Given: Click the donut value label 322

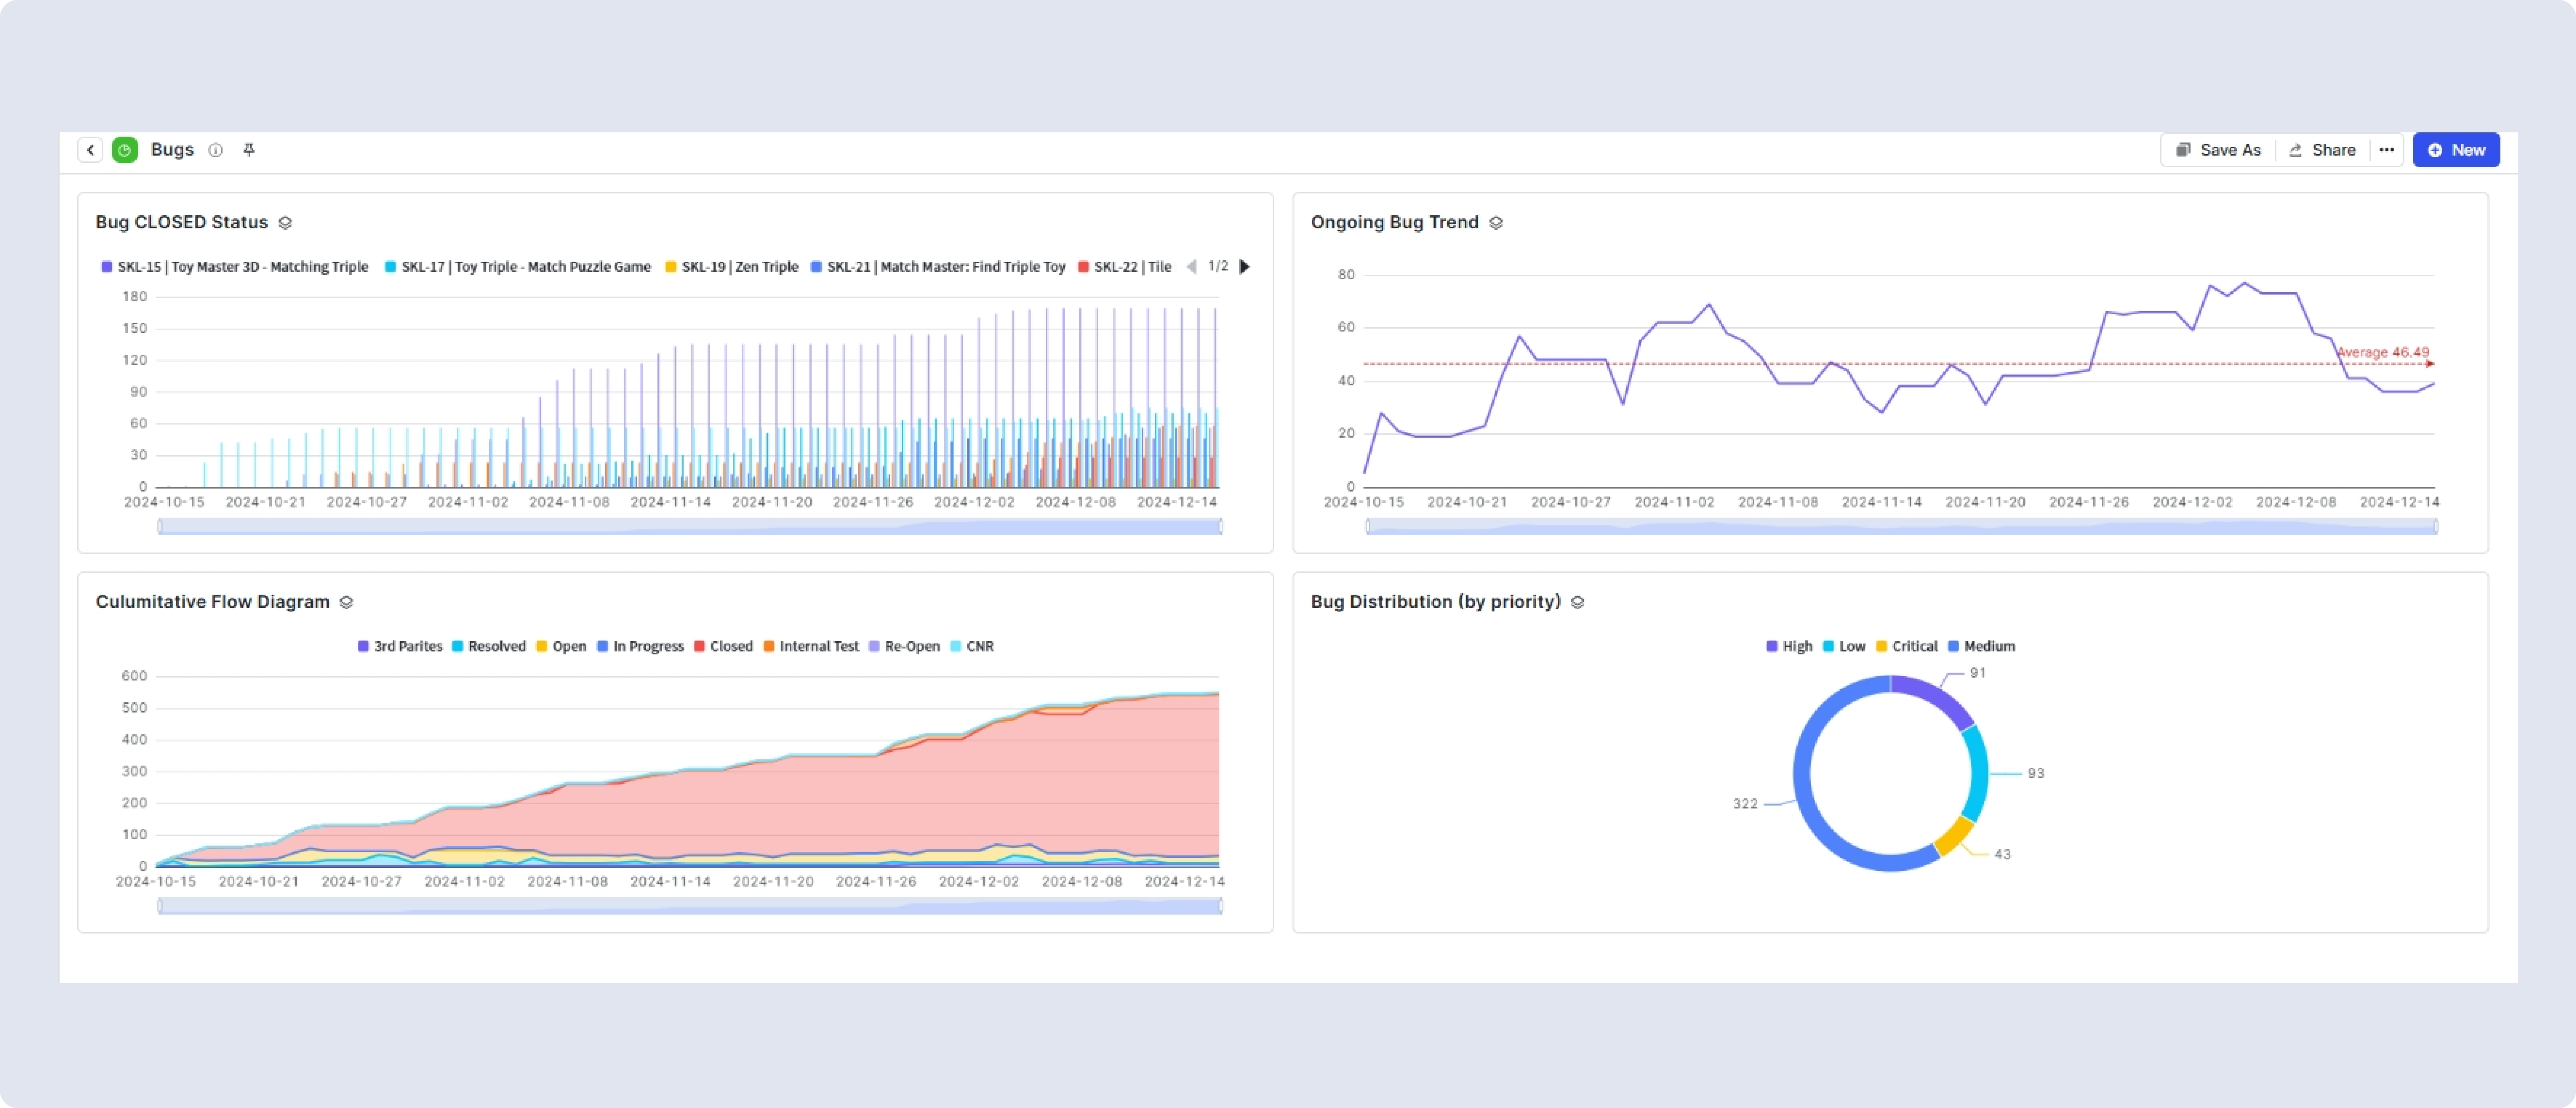Looking at the screenshot, I should (1745, 804).
